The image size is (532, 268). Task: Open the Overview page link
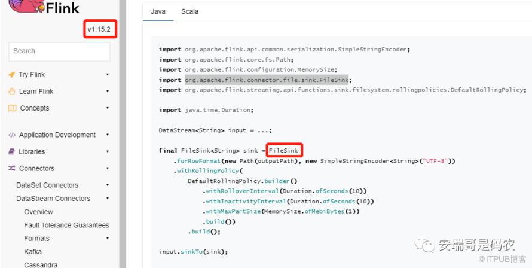[x=38, y=212]
